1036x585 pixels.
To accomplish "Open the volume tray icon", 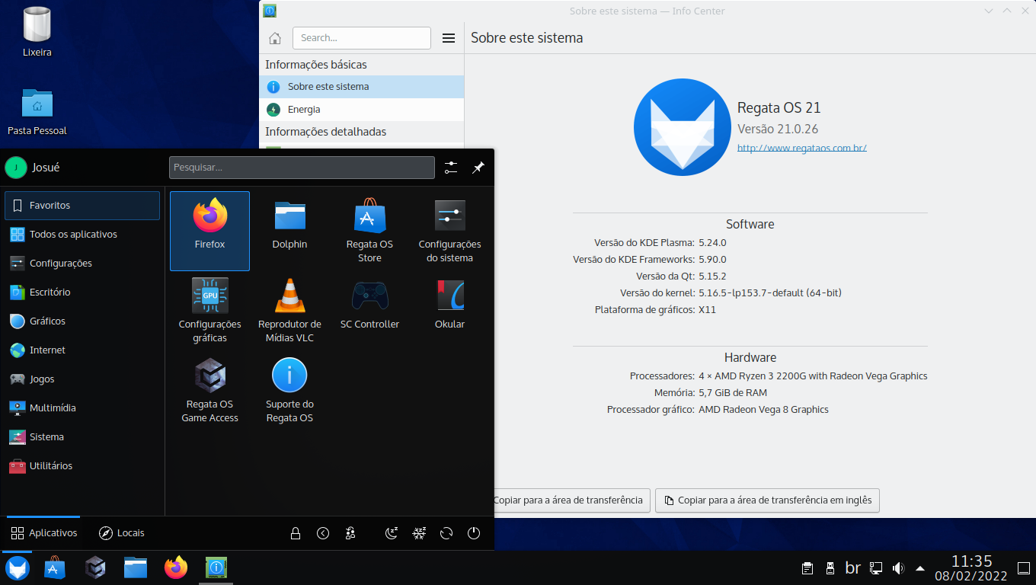I will [x=898, y=568].
